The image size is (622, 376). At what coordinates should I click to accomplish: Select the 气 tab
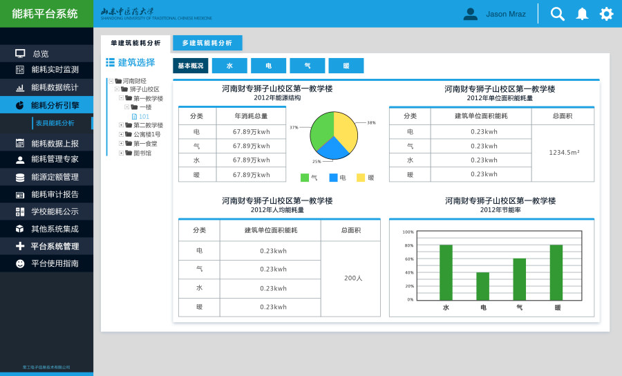pyautogui.click(x=308, y=66)
